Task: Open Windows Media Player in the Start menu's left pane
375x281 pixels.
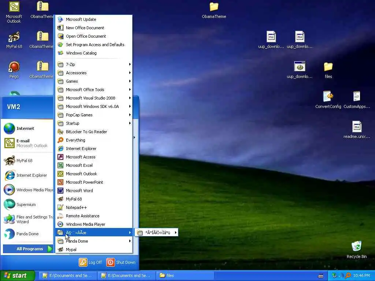Action: click(27, 190)
